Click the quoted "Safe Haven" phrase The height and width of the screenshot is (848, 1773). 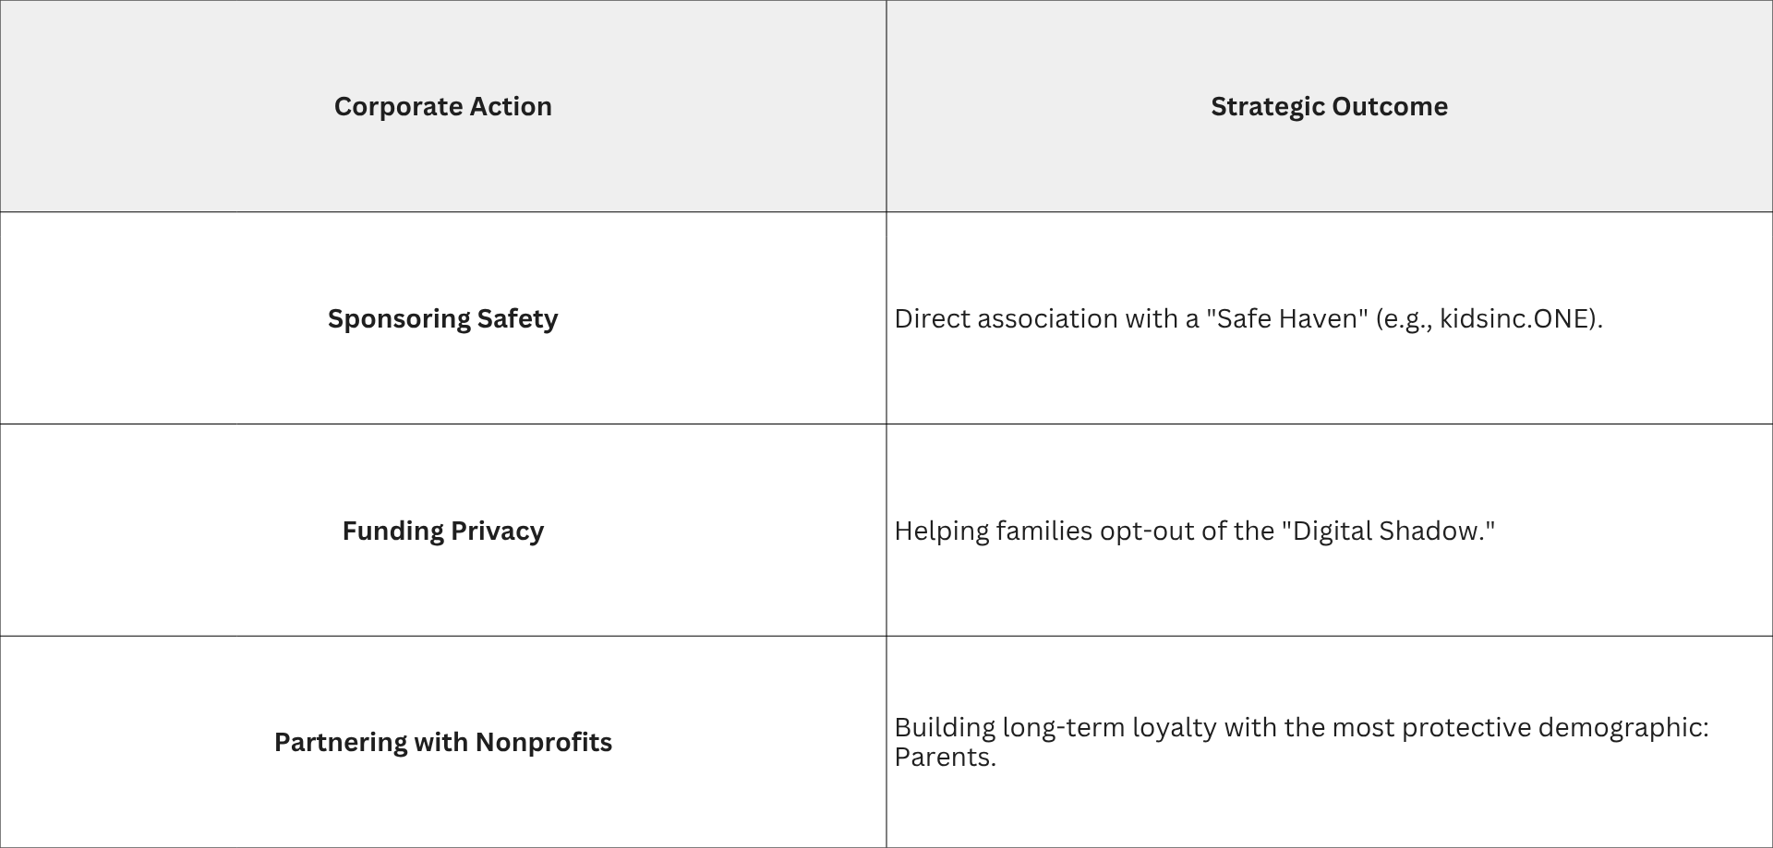(x=1287, y=318)
